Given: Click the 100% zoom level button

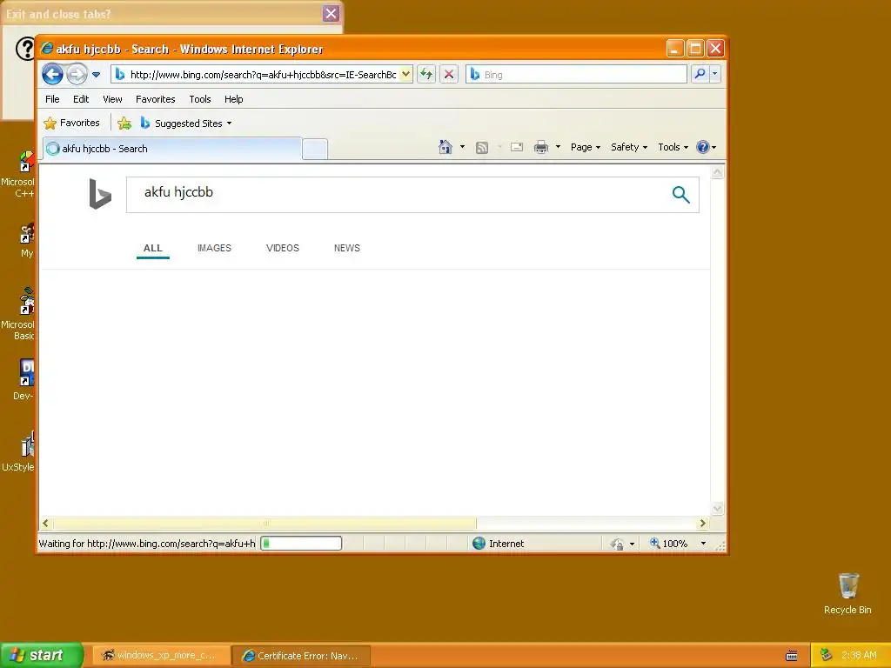Looking at the screenshot, I should click(x=669, y=544).
